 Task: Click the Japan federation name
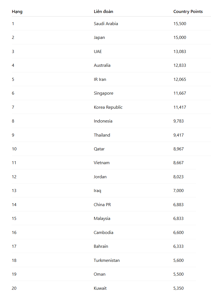[99, 38]
